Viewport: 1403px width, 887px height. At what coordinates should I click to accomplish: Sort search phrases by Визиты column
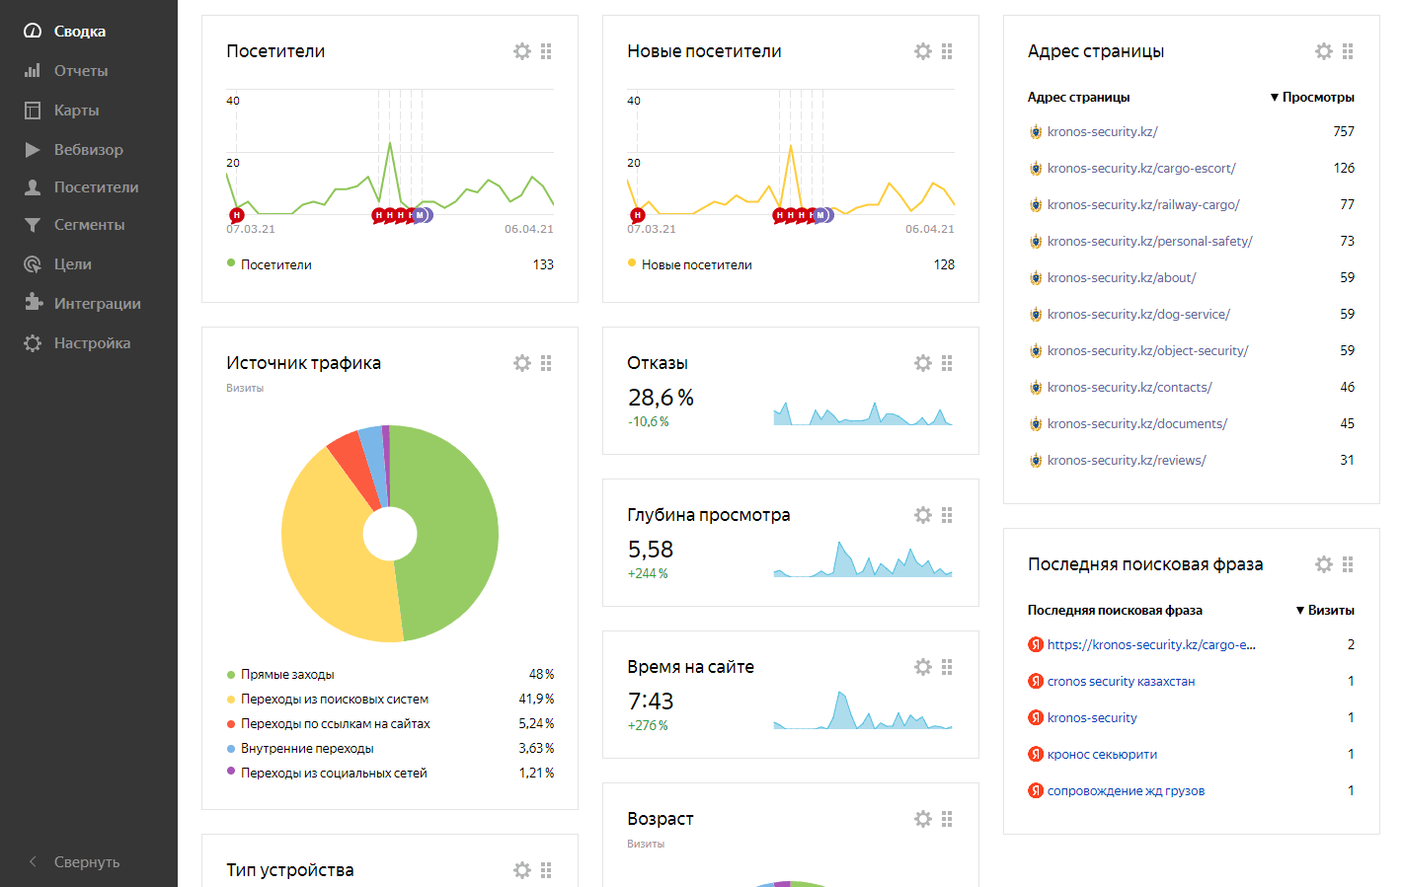1325,610
